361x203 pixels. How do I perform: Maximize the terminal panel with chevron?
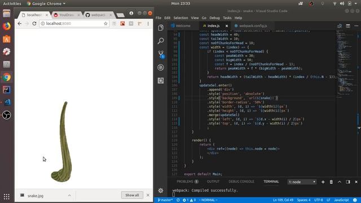[x=340, y=182]
